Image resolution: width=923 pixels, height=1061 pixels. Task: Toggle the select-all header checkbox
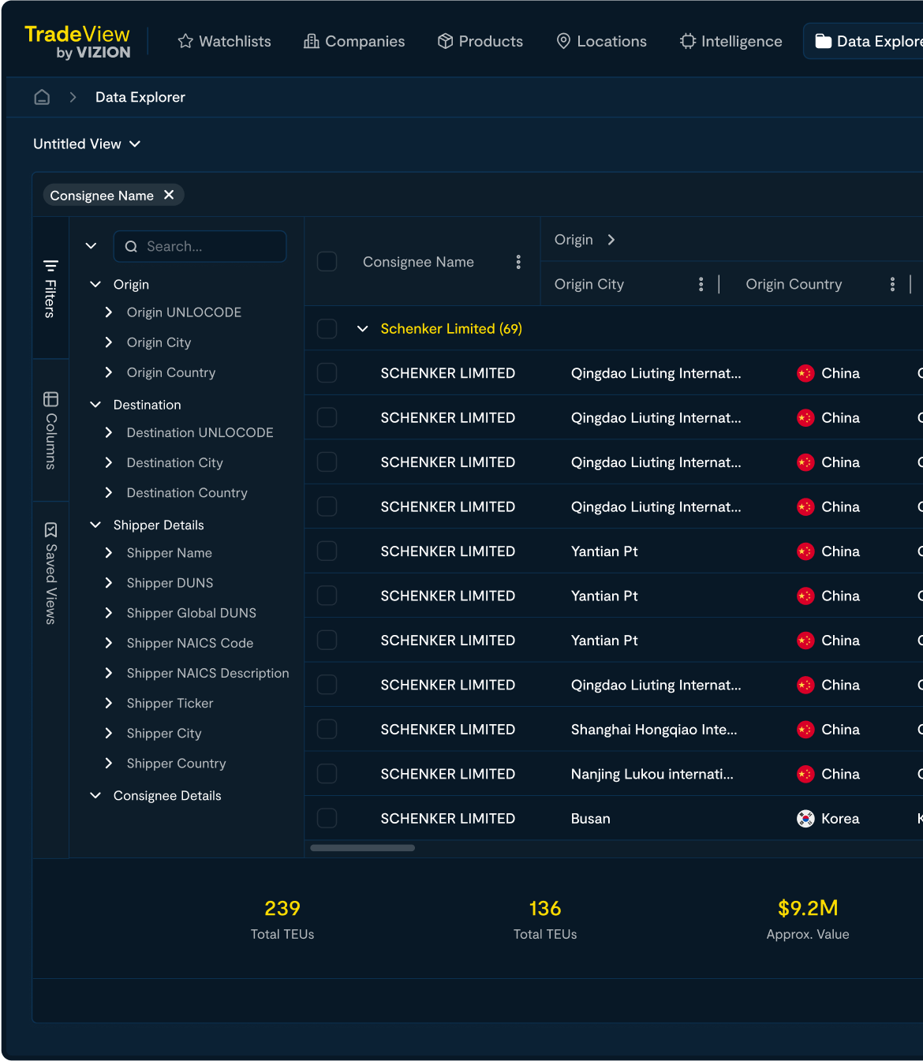point(327,261)
